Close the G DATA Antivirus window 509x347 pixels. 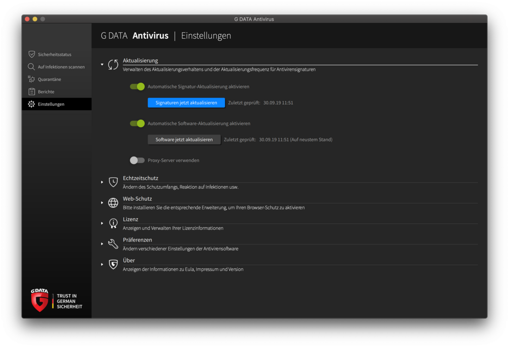coord(27,19)
